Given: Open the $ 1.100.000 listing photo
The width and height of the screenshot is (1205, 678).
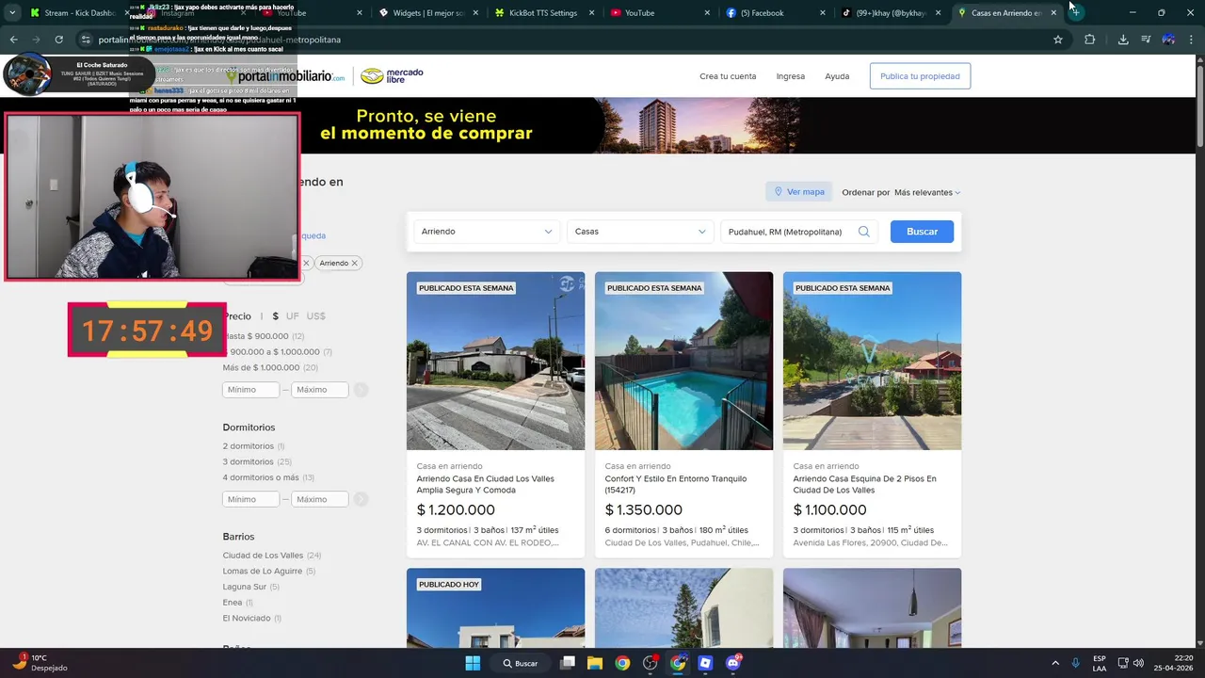Looking at the screenshot, I should pos(872,361).
